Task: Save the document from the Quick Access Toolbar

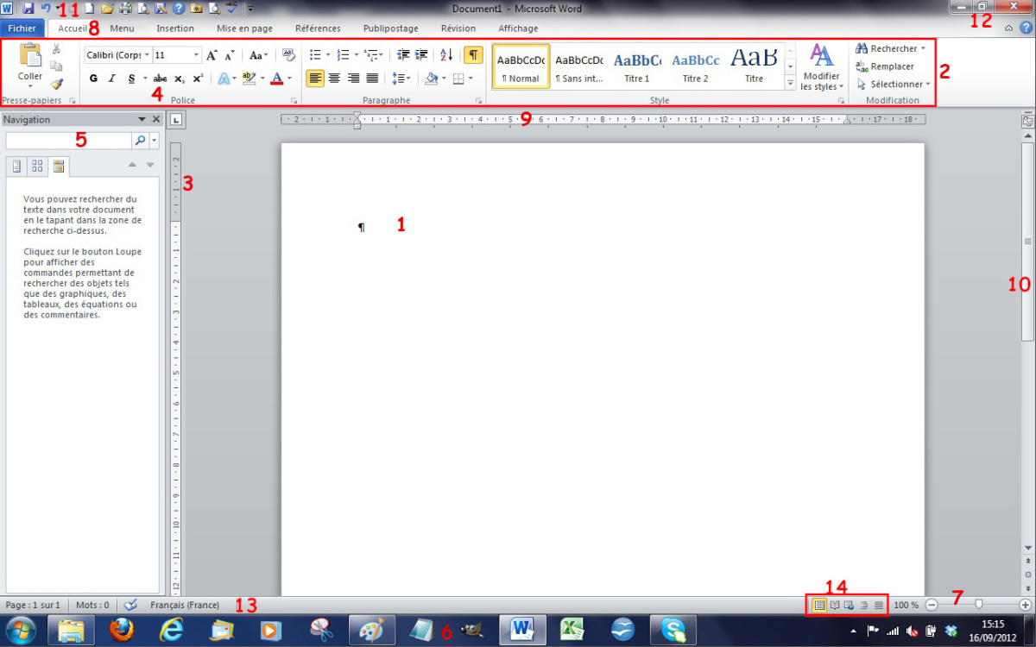Action: 28,8
